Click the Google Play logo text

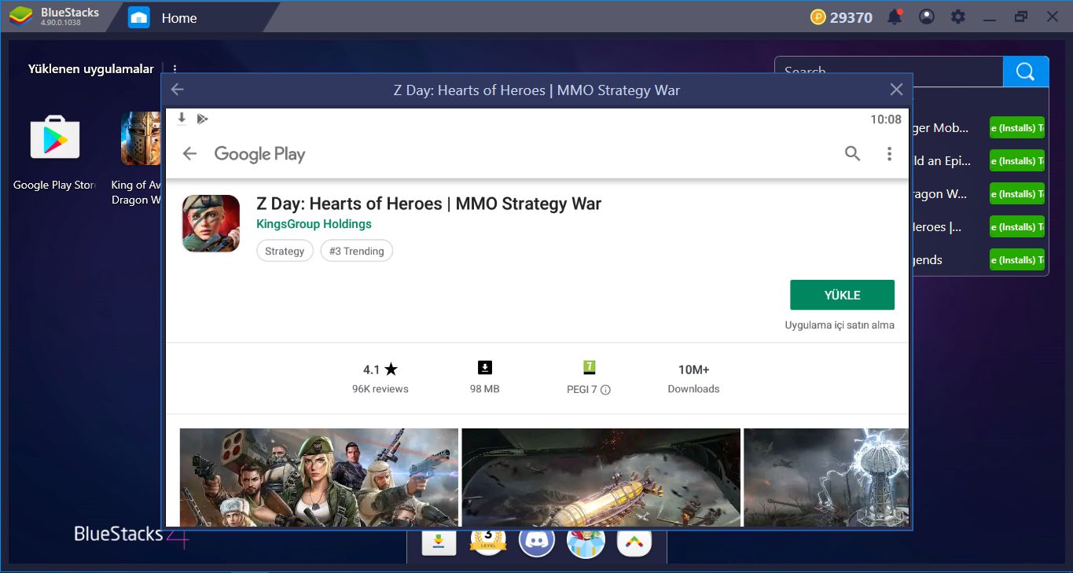click(259, 154)
